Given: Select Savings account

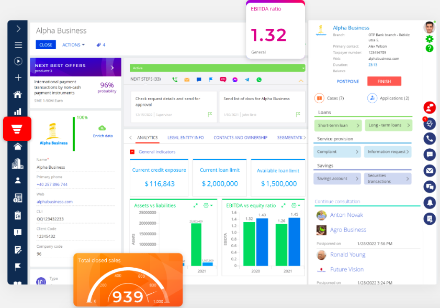Looking at the screenshot, I should pos(337,179).
